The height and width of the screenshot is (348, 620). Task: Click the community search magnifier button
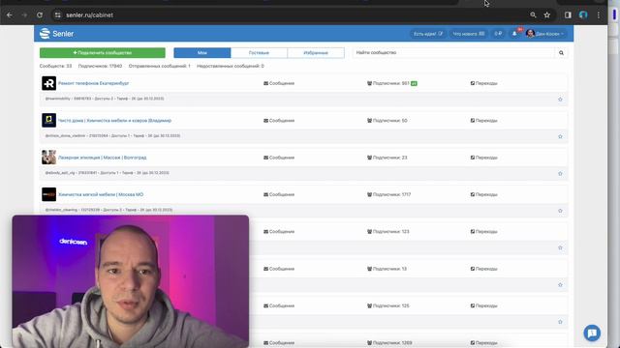tap(561, 52)
